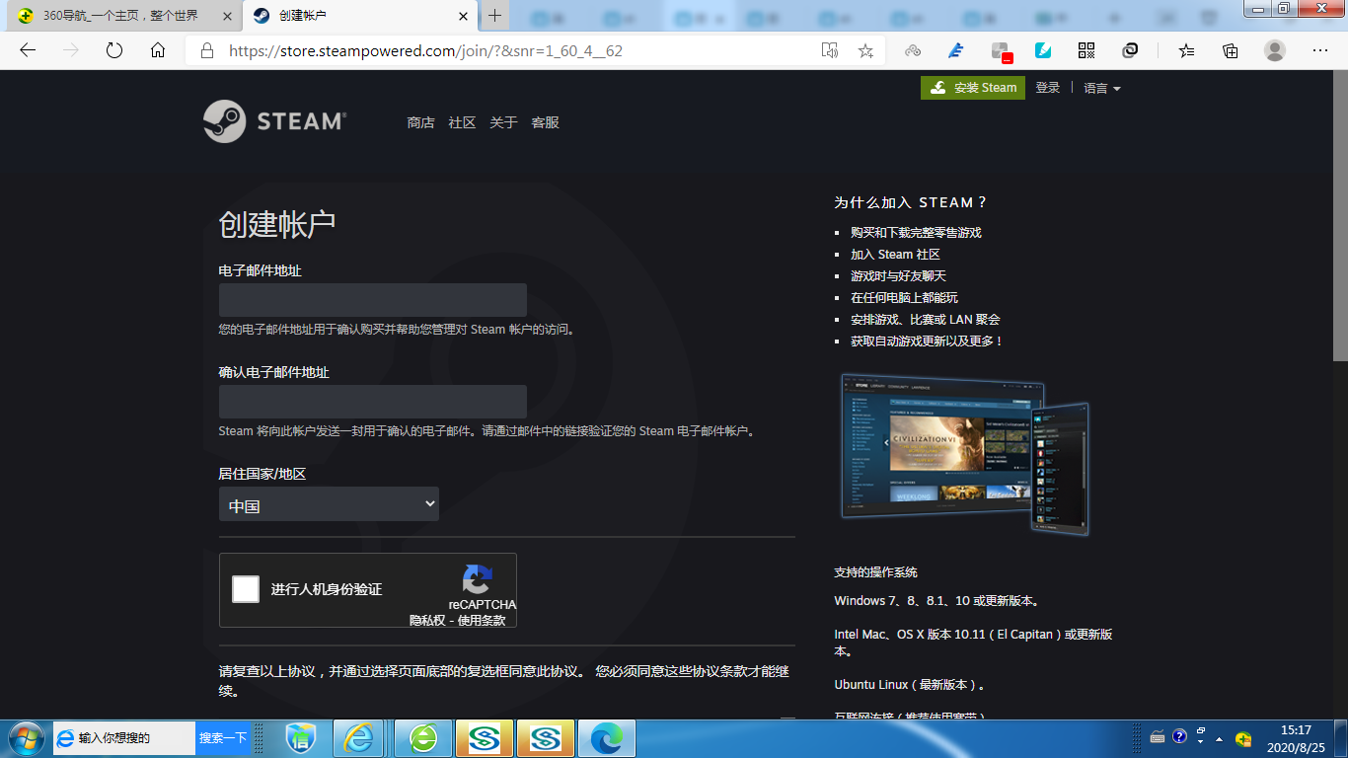The image size is (1348, 758).
Task: Click the 创建帐户 page heading
Action: pyautogui.click(x=277, y=224)
